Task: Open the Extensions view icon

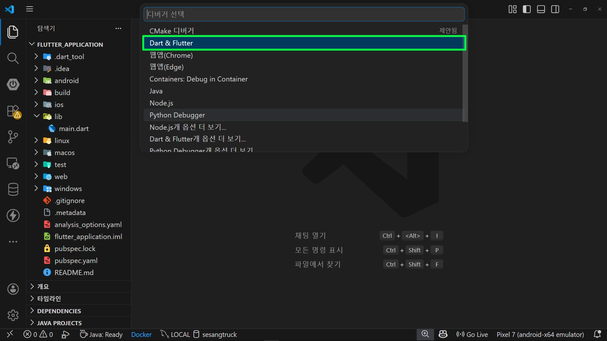Action: pos(13,111)
